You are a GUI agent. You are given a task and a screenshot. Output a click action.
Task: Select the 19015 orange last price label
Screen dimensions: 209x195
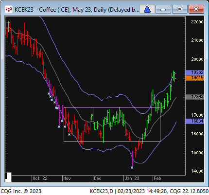(195, 78)
